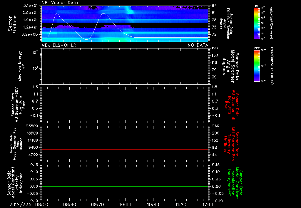The height and width of the screenshot is (208, 301).
Task: Click the red 'MU Scanner Pos Telemetry' axis title
Action: [231, 144]
